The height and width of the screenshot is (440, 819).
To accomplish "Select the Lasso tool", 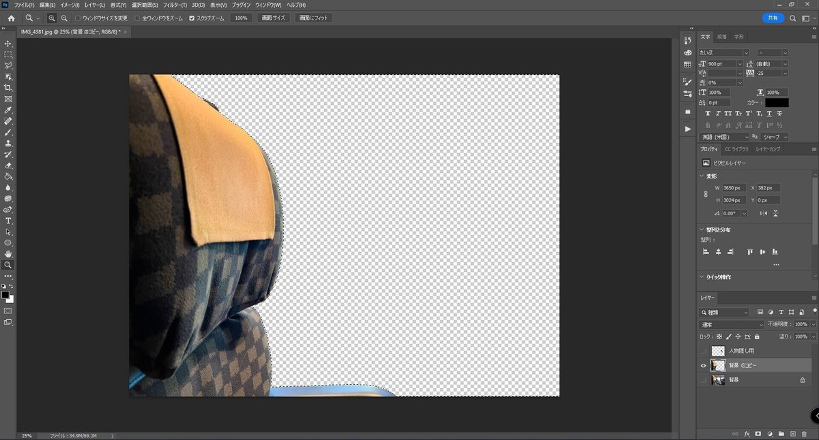I will point(8,65).
